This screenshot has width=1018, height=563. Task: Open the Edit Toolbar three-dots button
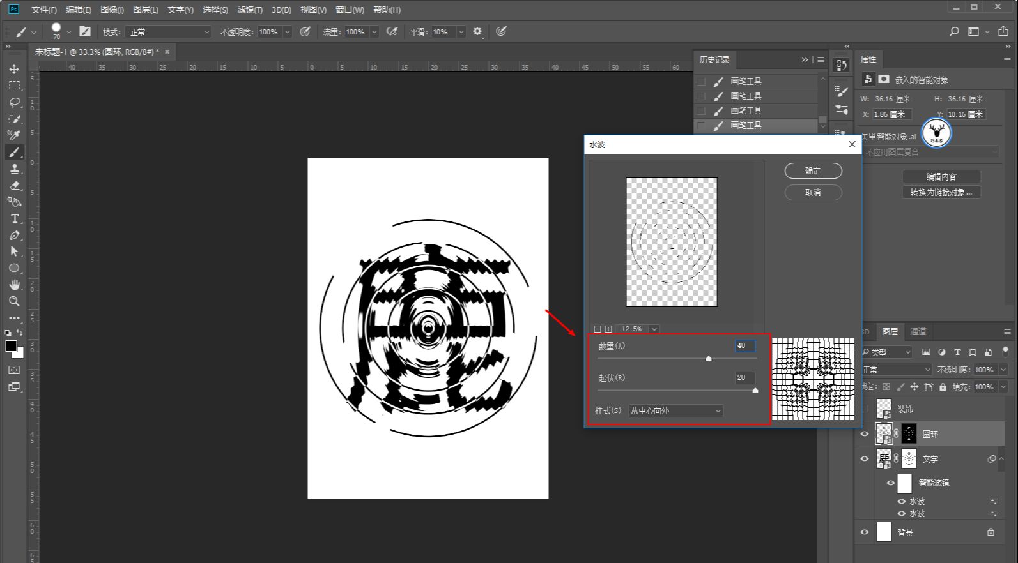[14, 318]
